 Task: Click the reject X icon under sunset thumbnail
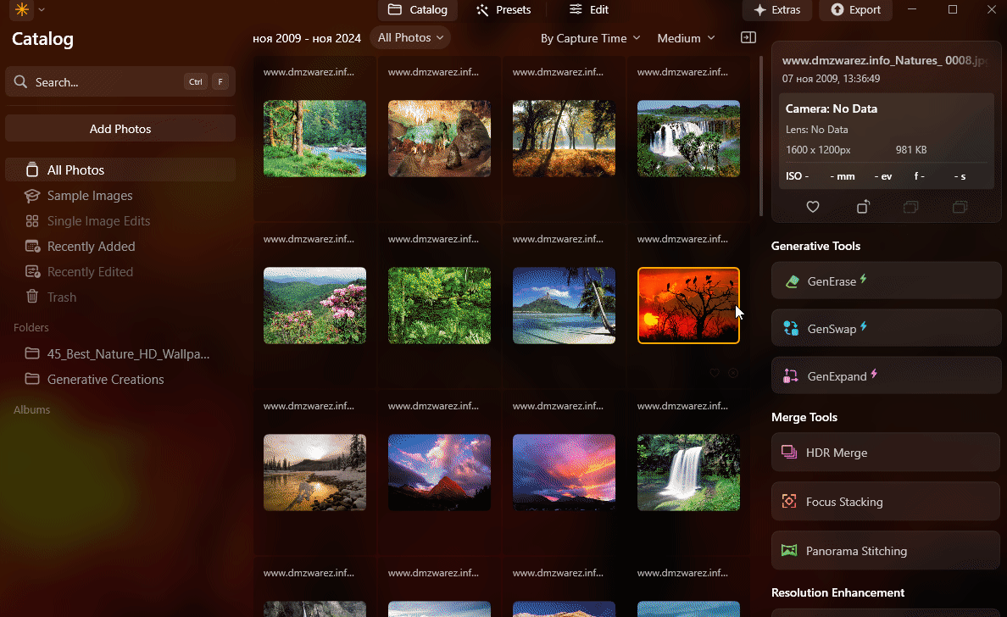(x=732, y=373)
